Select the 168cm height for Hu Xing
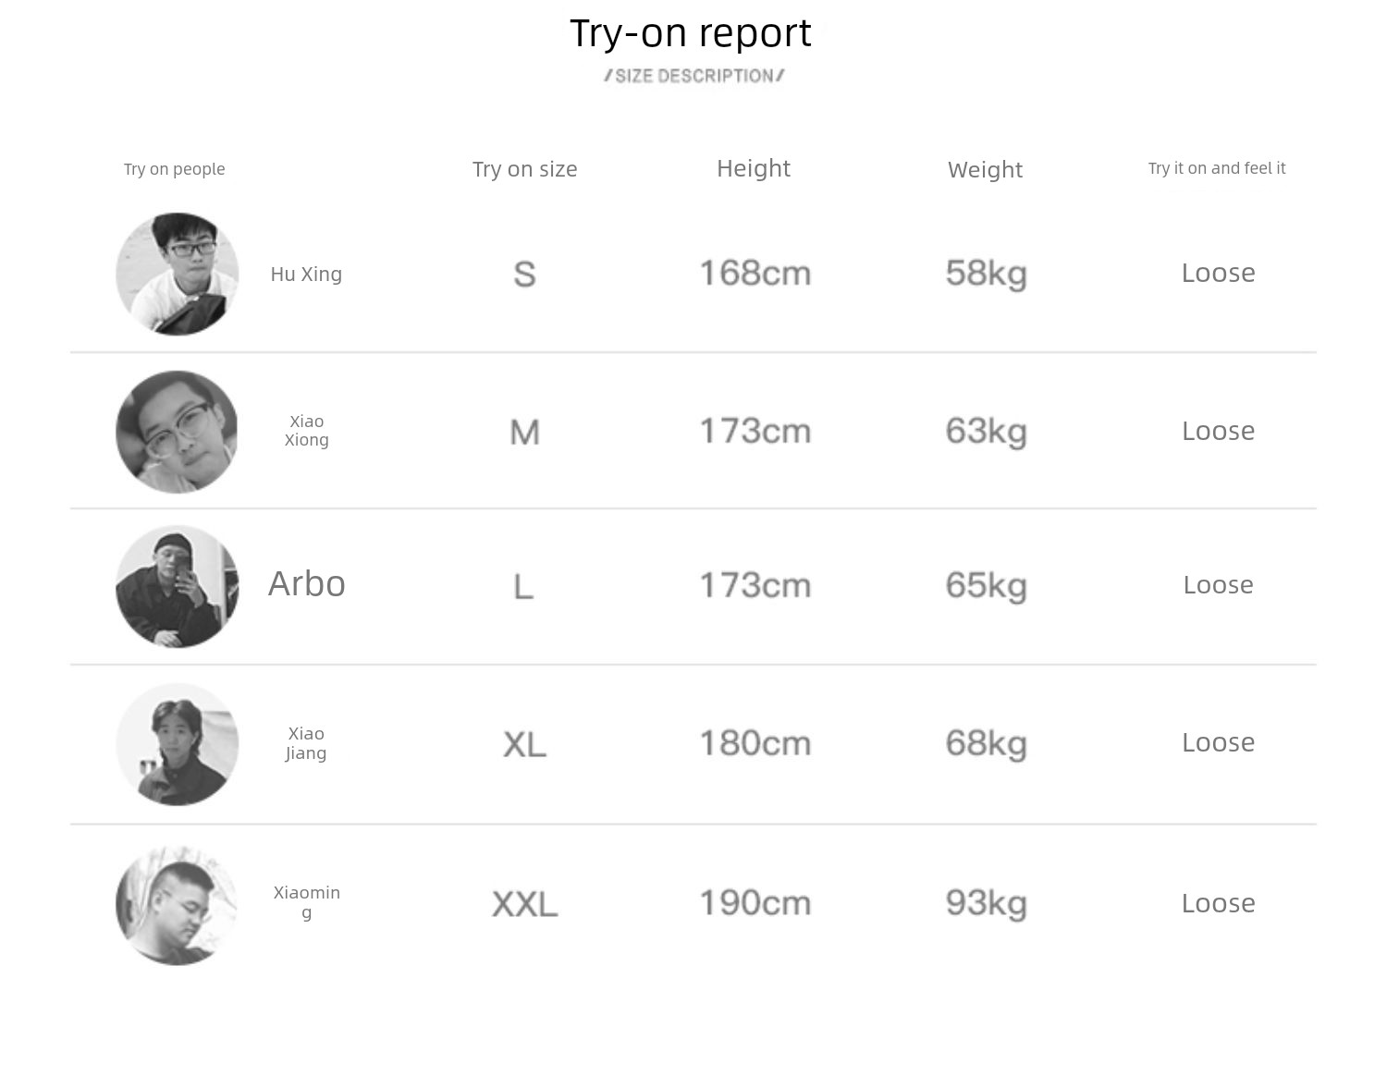 755,274
